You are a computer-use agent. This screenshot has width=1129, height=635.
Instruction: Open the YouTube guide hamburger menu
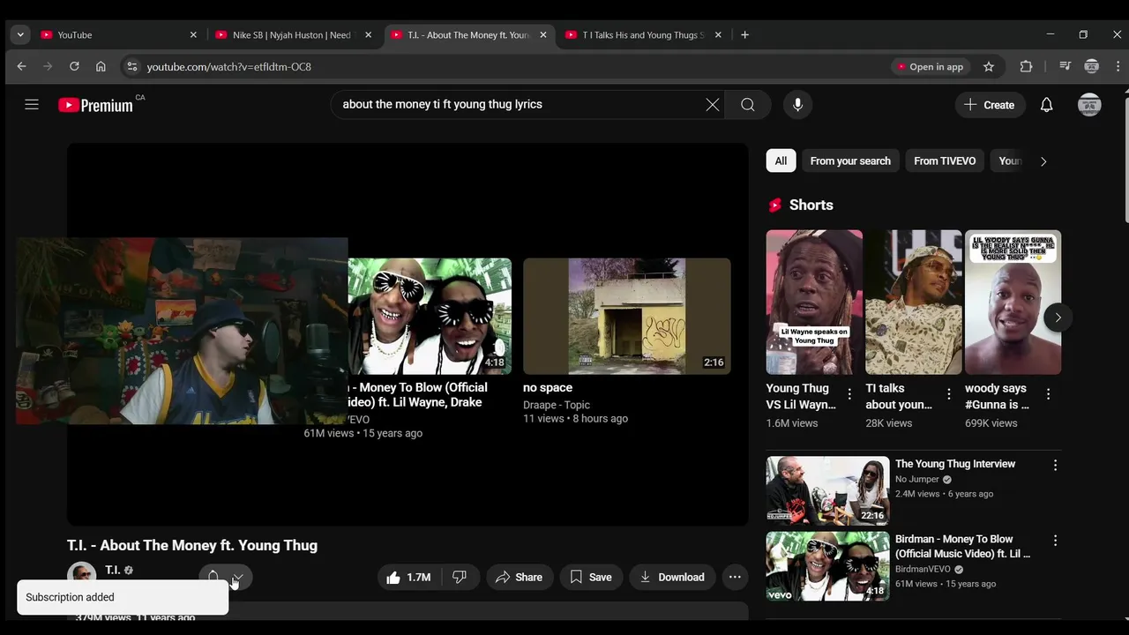point(32,104)
